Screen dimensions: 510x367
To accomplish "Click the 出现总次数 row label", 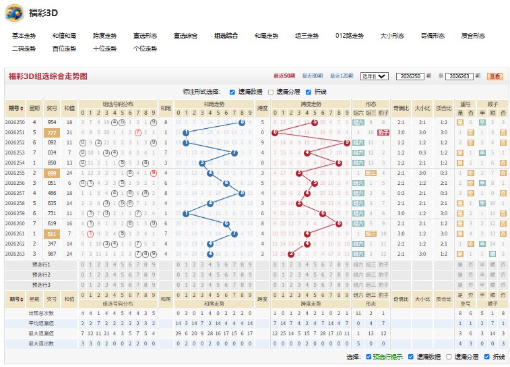I will (41, 313).
